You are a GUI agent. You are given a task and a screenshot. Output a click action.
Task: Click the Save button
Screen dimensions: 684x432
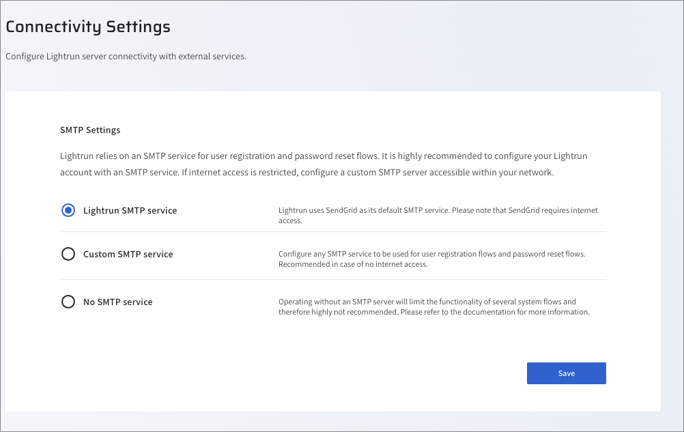point(566,373)
